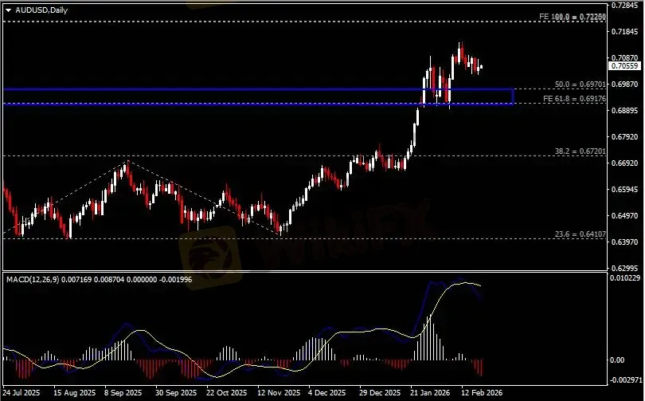Click the 24 Jul 2025 date label

point(21,393)
